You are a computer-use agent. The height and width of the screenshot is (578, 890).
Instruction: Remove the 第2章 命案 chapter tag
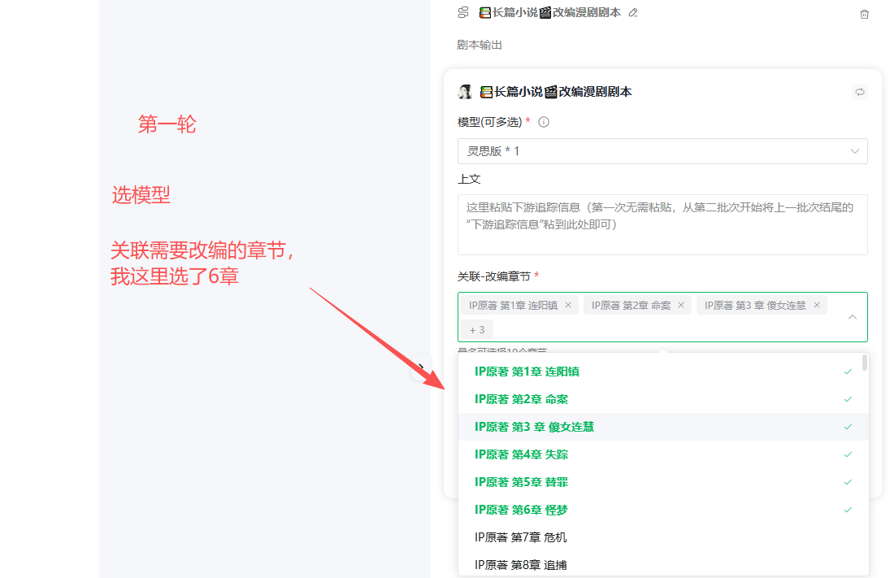[x=681, y=306]
